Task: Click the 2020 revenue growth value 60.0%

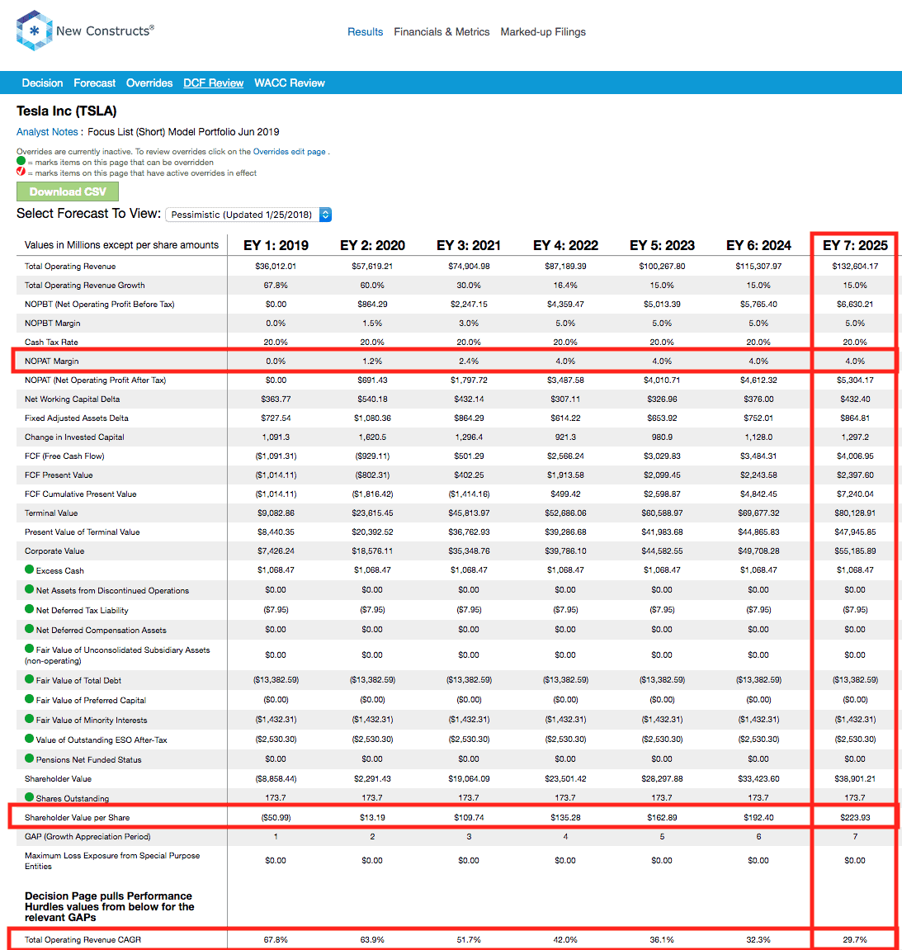Action: pyautogui.click(x=372, y=285)
